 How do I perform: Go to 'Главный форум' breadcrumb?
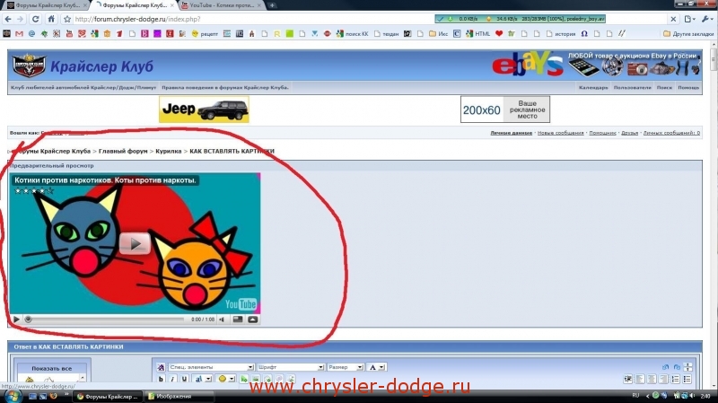[x=123, y=151]
